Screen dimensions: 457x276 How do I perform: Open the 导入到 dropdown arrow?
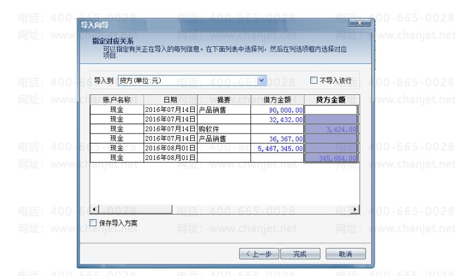(262, 80)
